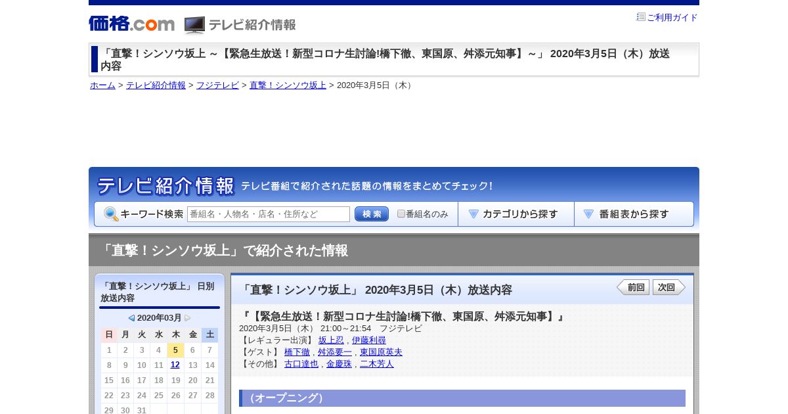
Task: Click the （オープニング） section header
Action: coord(462,398)
